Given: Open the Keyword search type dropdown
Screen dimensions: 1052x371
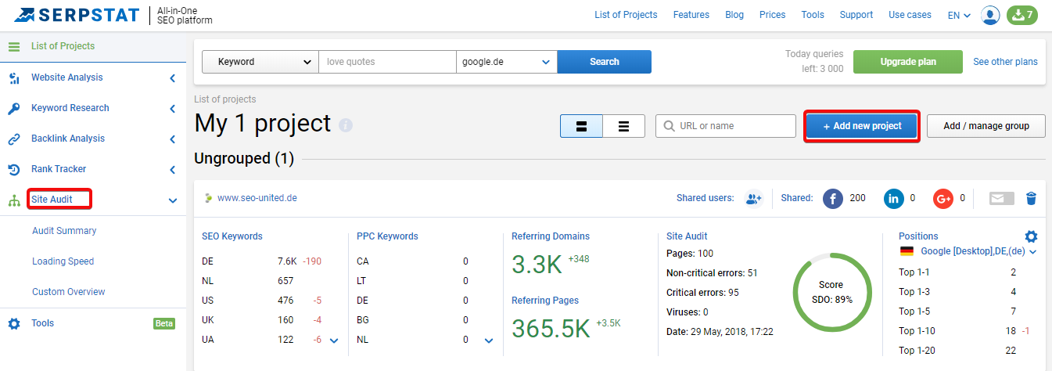Looking at the screenshot, I should click(x=260, y=62).
